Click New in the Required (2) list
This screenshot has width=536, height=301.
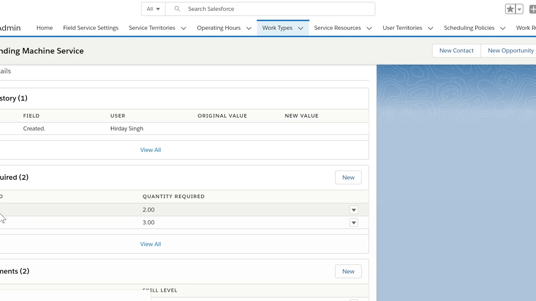pos(348,177)
